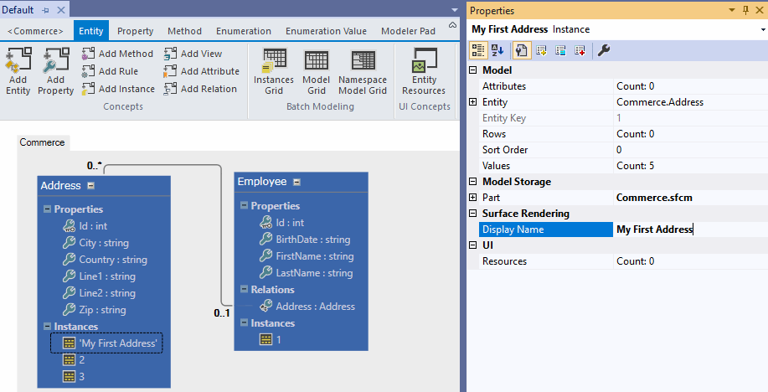The image size is (768, 392).
Task: Click Add Relation button
Action: tap(200, 89)
